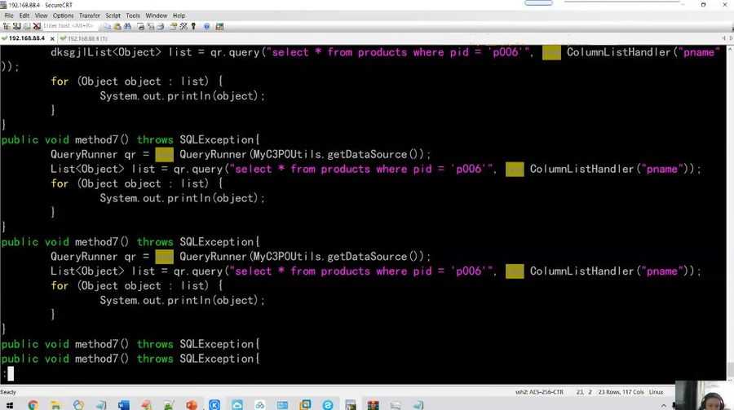This screenshot has height=410, width=734.
Task: Open the Windows Start button
Action: [9, 405]
